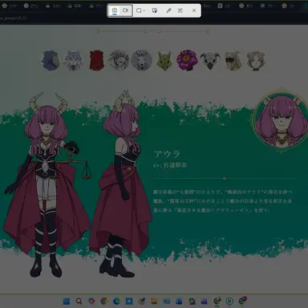Click Aura's round portrait on the right
308x308 pixels.
pos(281,120)
